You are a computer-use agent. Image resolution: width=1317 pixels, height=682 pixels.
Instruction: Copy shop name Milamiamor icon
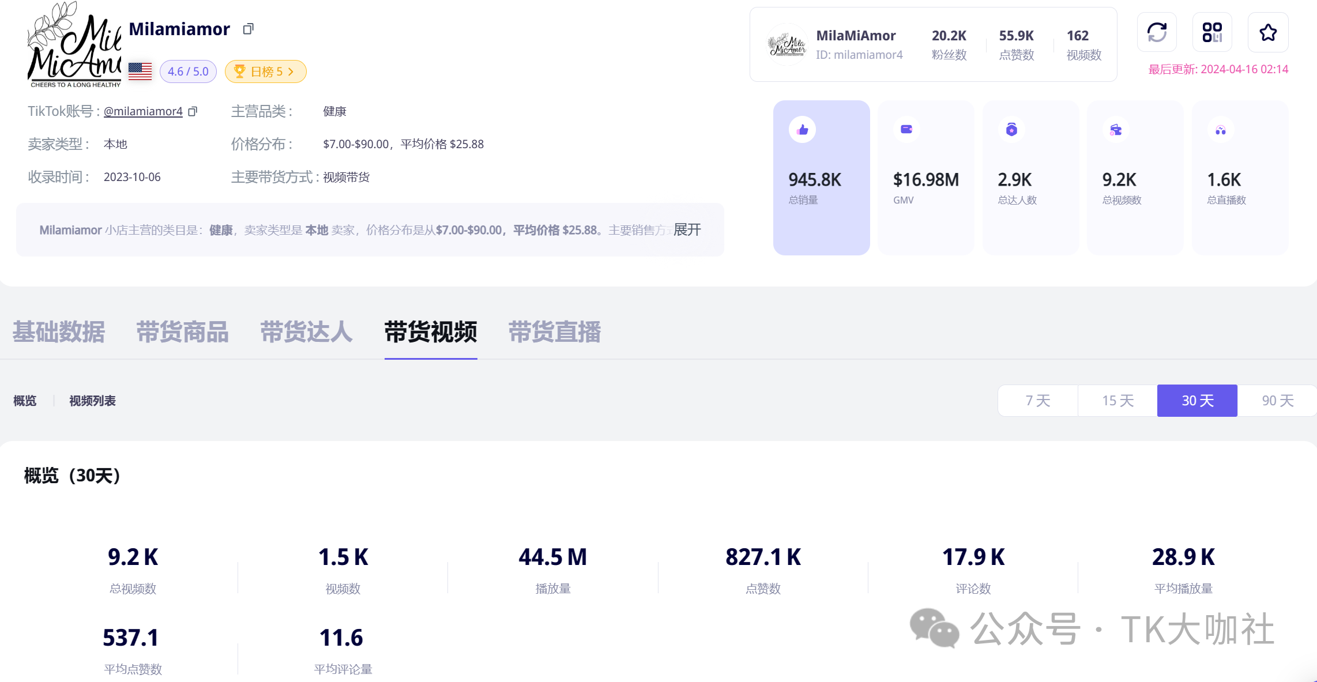pyautogui.click(x=249, y=29)
